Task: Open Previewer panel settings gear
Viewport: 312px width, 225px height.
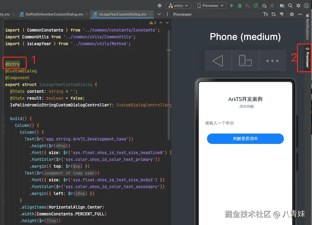Action: click(292, 14)
